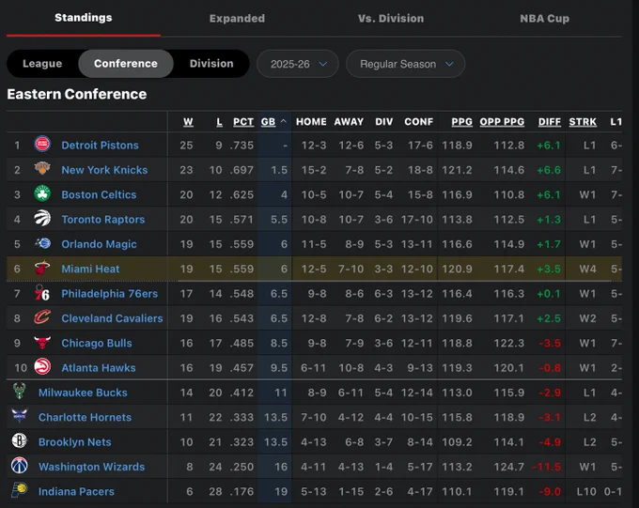Viewport: 639px width, 508px height.
Task: Click the AWAY column header
Action: point(349,122)
